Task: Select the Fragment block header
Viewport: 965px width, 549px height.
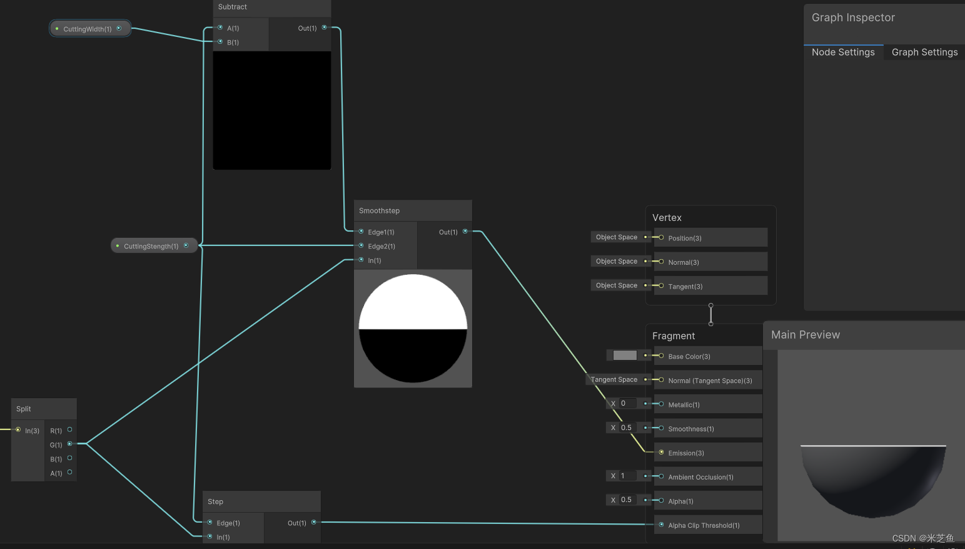Action: 674,336
